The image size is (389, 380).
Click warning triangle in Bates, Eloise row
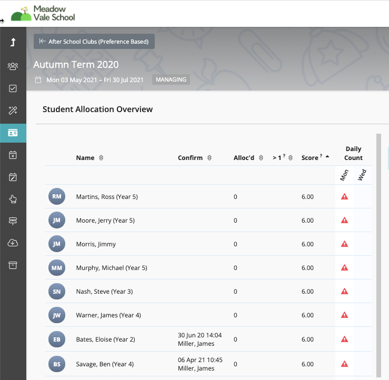[x=344, y=339]
